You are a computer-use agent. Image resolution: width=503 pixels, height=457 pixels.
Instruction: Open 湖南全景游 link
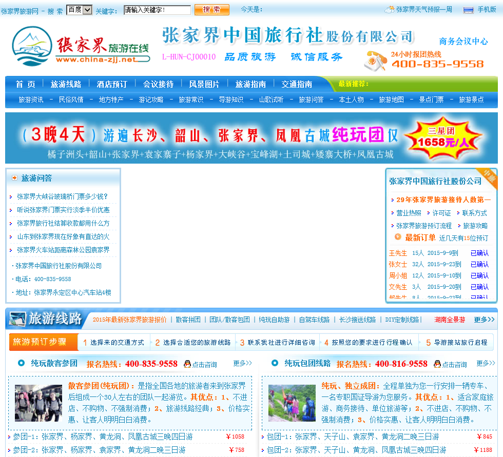click(x=450, y=320)
